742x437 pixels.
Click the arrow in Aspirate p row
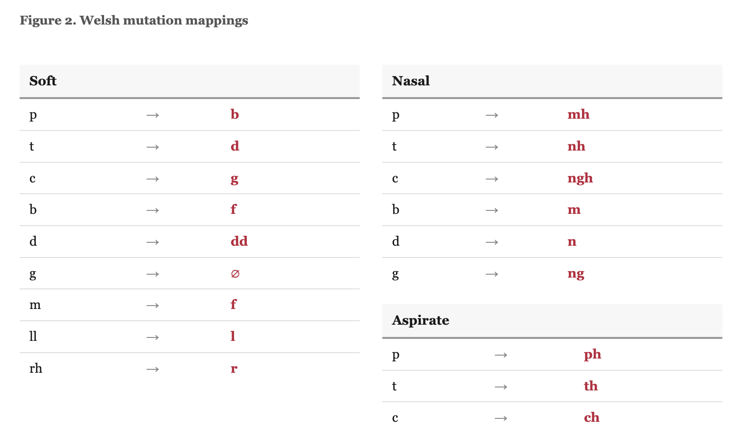[x=501, y=355]
